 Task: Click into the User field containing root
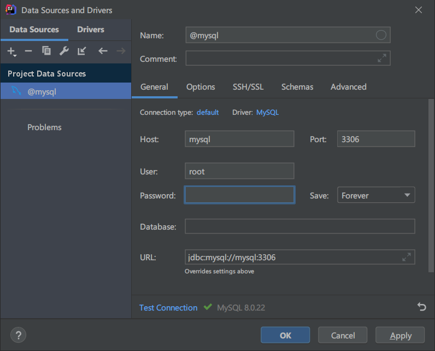[239, 171]
